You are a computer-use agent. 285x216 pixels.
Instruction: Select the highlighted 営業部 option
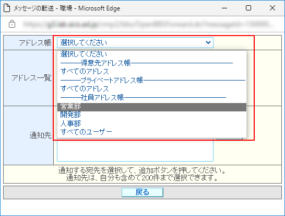tap(152, 107)
